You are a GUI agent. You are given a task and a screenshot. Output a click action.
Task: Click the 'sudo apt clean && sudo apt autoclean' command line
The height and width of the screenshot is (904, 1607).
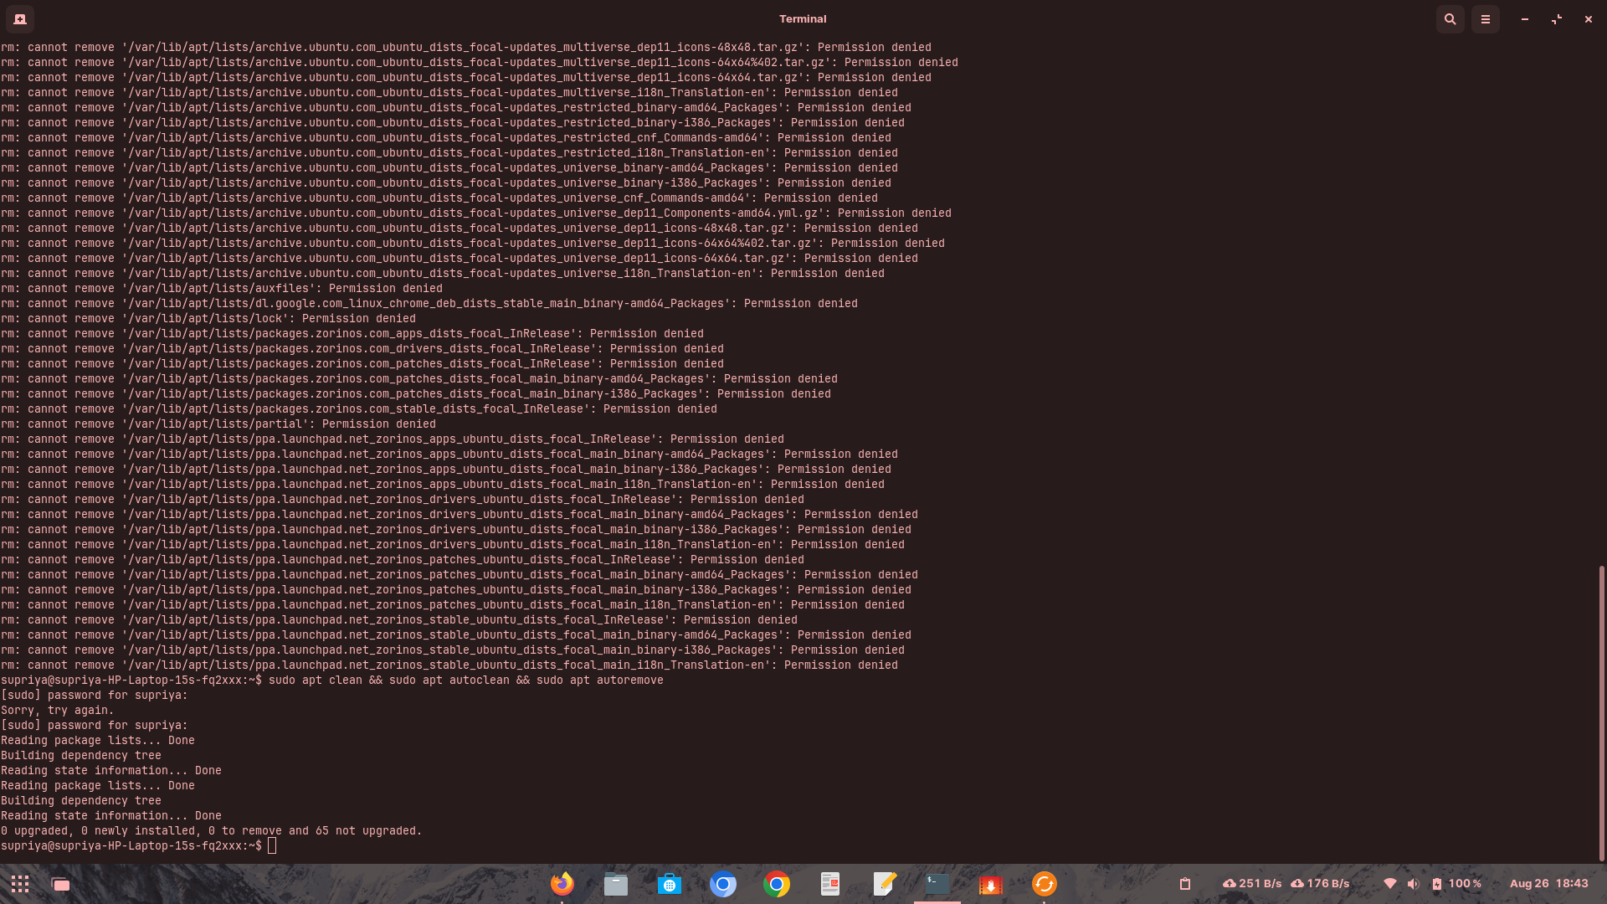332,681
